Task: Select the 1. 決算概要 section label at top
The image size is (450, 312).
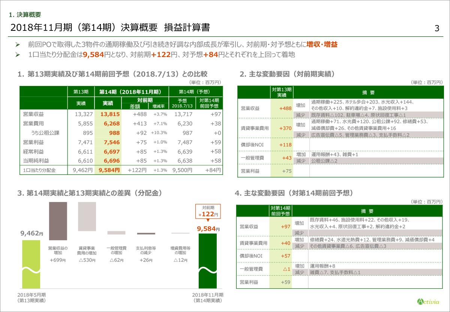Action: [25, 15]
